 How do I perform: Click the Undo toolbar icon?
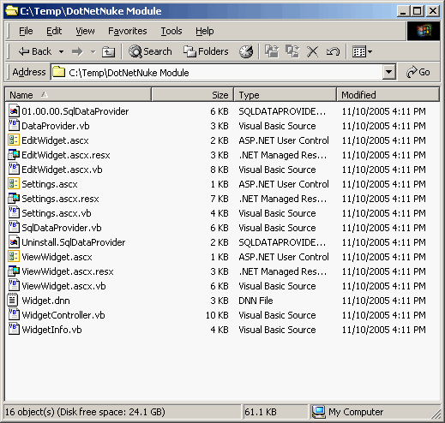point(333,52)
